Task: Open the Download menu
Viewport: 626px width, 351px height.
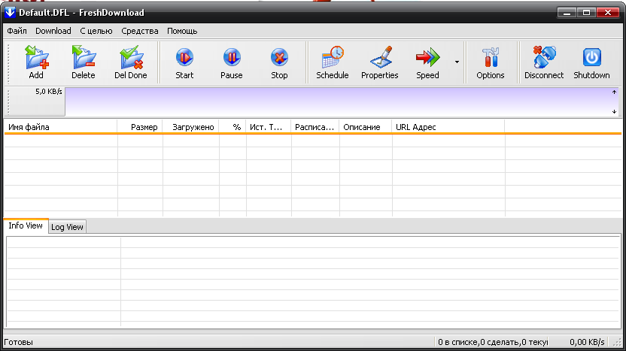Action: [x=53, y=31]
